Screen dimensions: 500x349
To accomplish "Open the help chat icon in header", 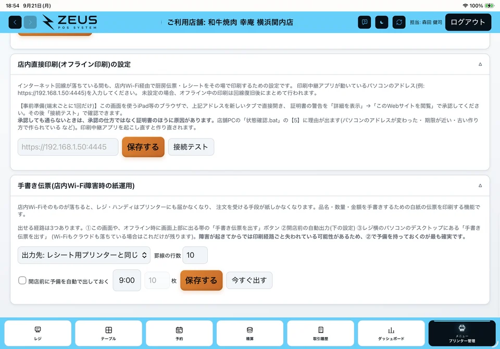I will pos(365,22).
